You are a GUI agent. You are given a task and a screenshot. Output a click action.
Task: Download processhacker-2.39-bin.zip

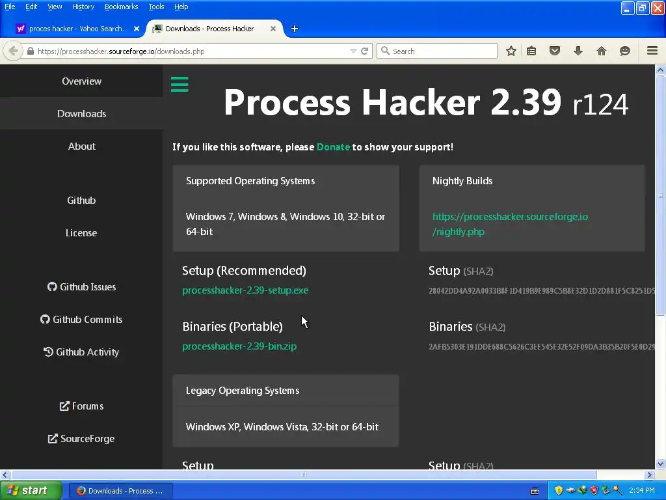[239, 346]
